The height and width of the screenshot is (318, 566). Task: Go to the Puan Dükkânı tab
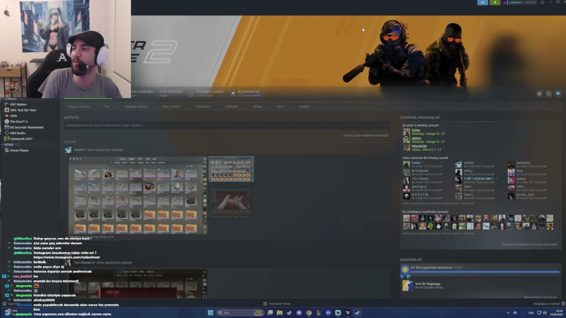pos(172,106)
